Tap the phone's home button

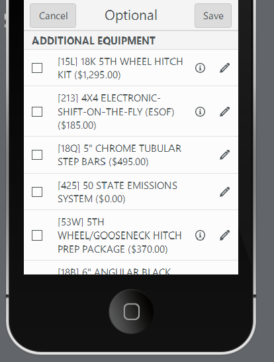(131, 312)
